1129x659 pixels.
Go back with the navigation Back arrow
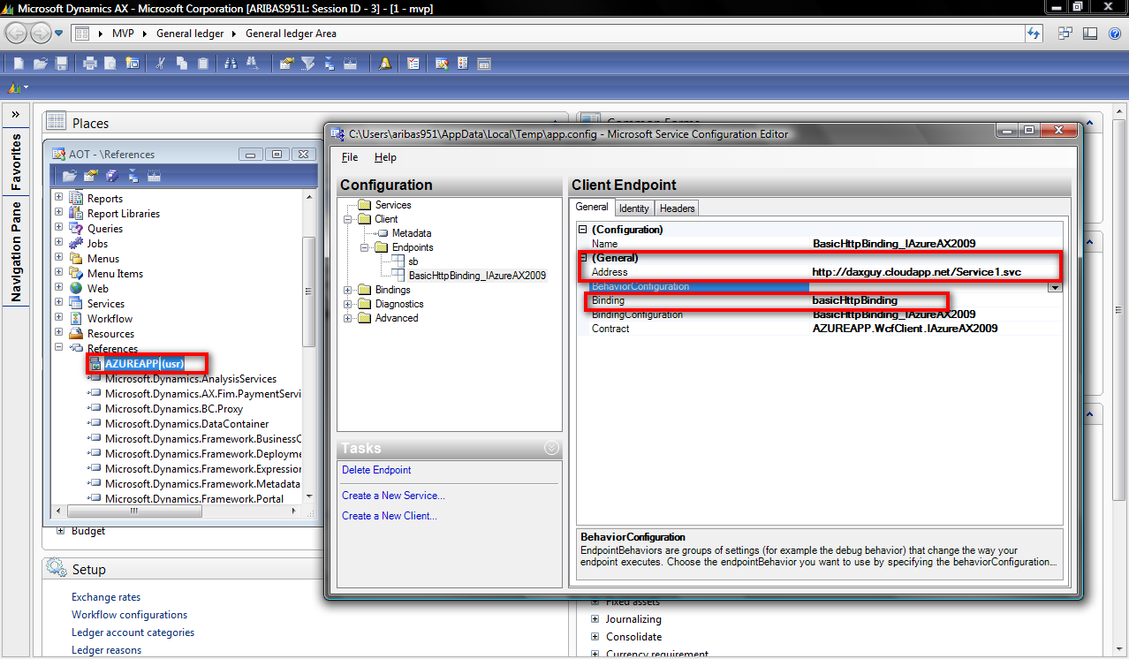pyautogui.click(x=16, y=34)
